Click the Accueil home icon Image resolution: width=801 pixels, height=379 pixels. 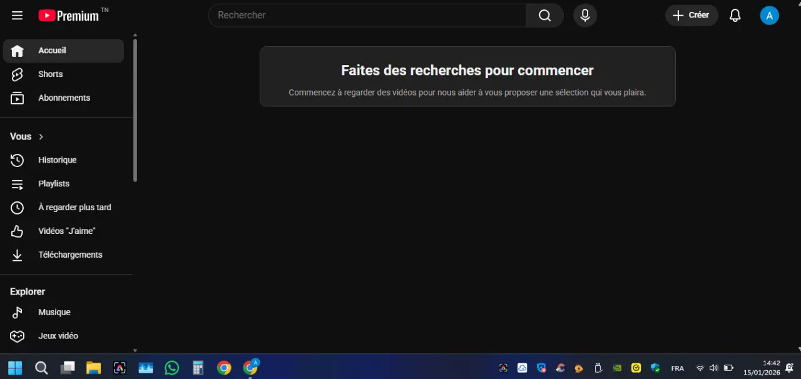[17, 51]
